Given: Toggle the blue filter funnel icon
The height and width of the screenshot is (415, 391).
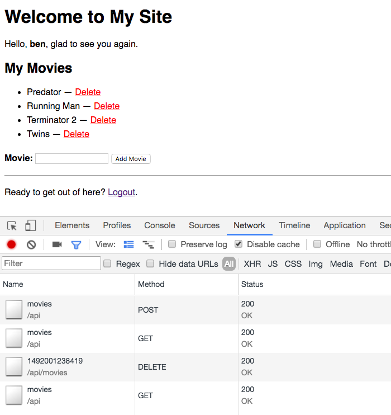Looking at the screenshot, I should (76, 245).
